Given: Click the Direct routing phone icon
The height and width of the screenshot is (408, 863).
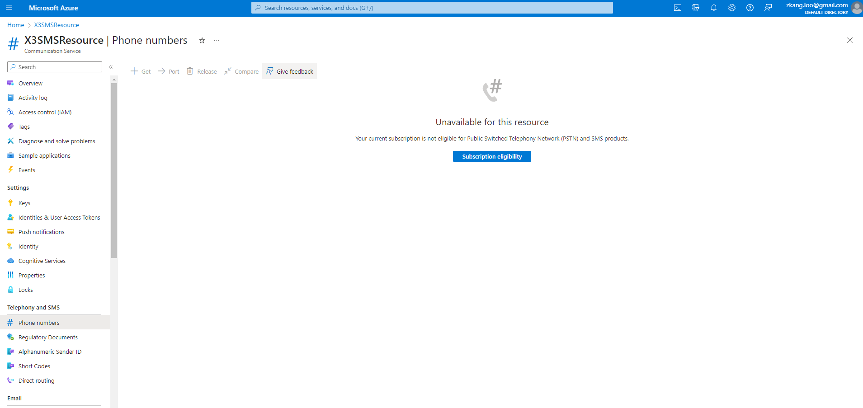Looking at the screenshot, I should pyautogui.click(x=10, y=380).
